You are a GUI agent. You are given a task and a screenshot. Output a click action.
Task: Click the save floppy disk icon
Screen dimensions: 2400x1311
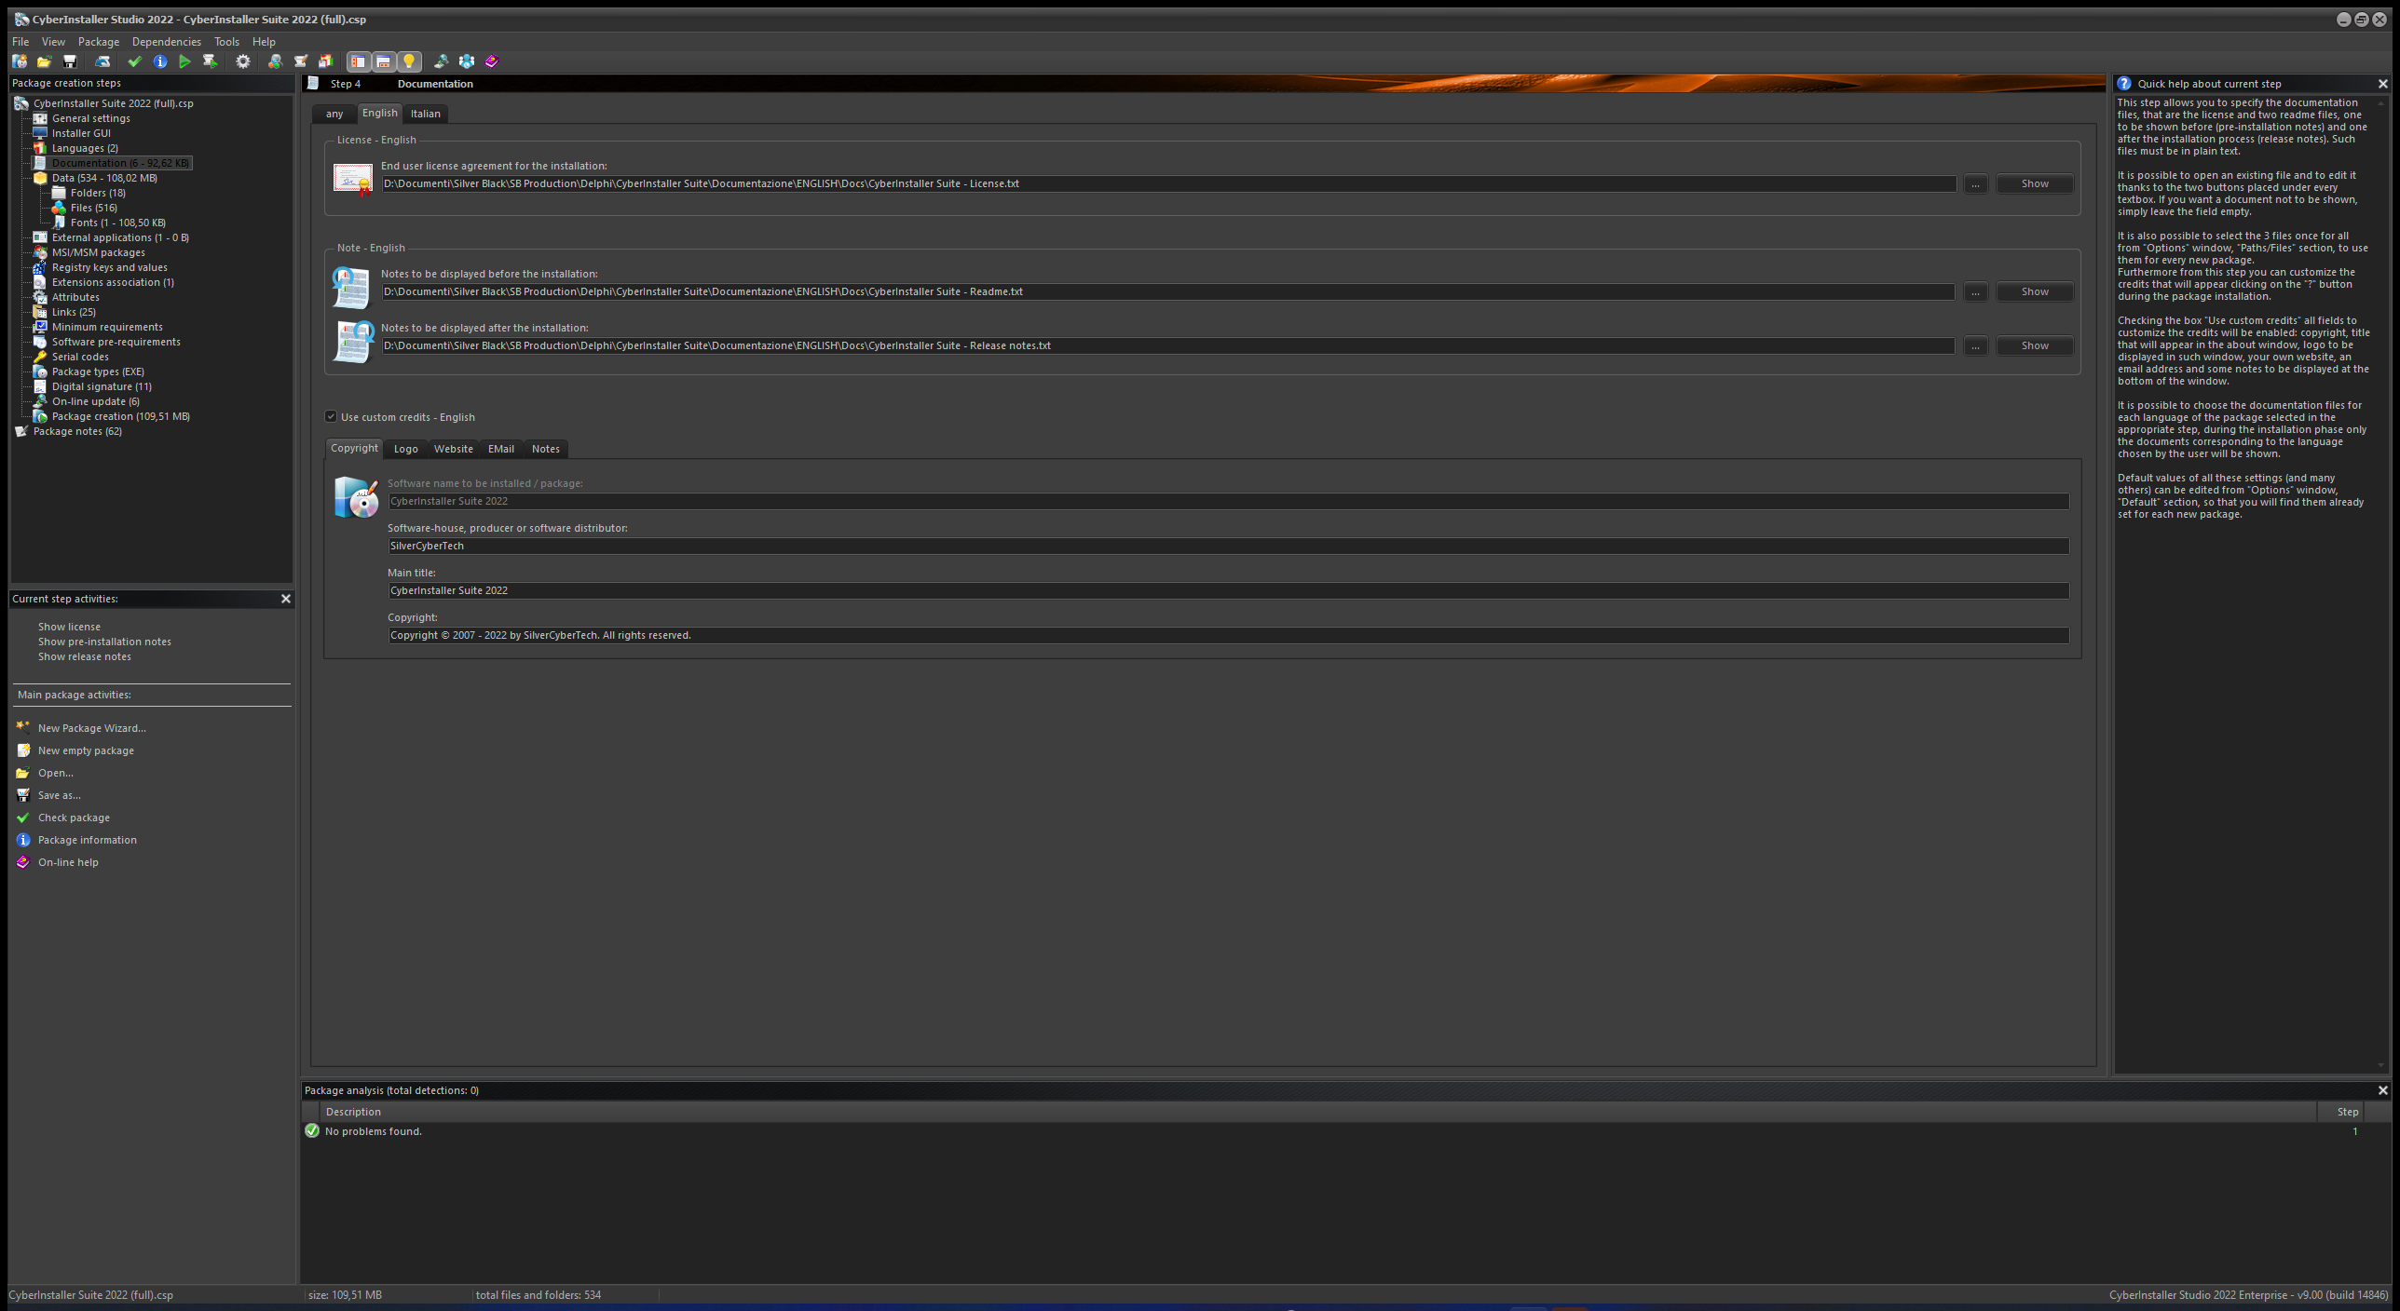point(69,61)
